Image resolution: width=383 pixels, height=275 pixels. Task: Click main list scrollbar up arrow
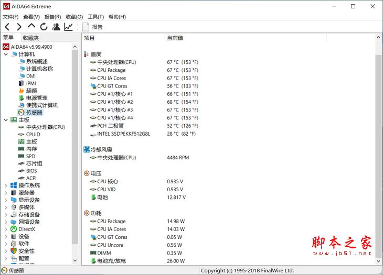(378, 37)
